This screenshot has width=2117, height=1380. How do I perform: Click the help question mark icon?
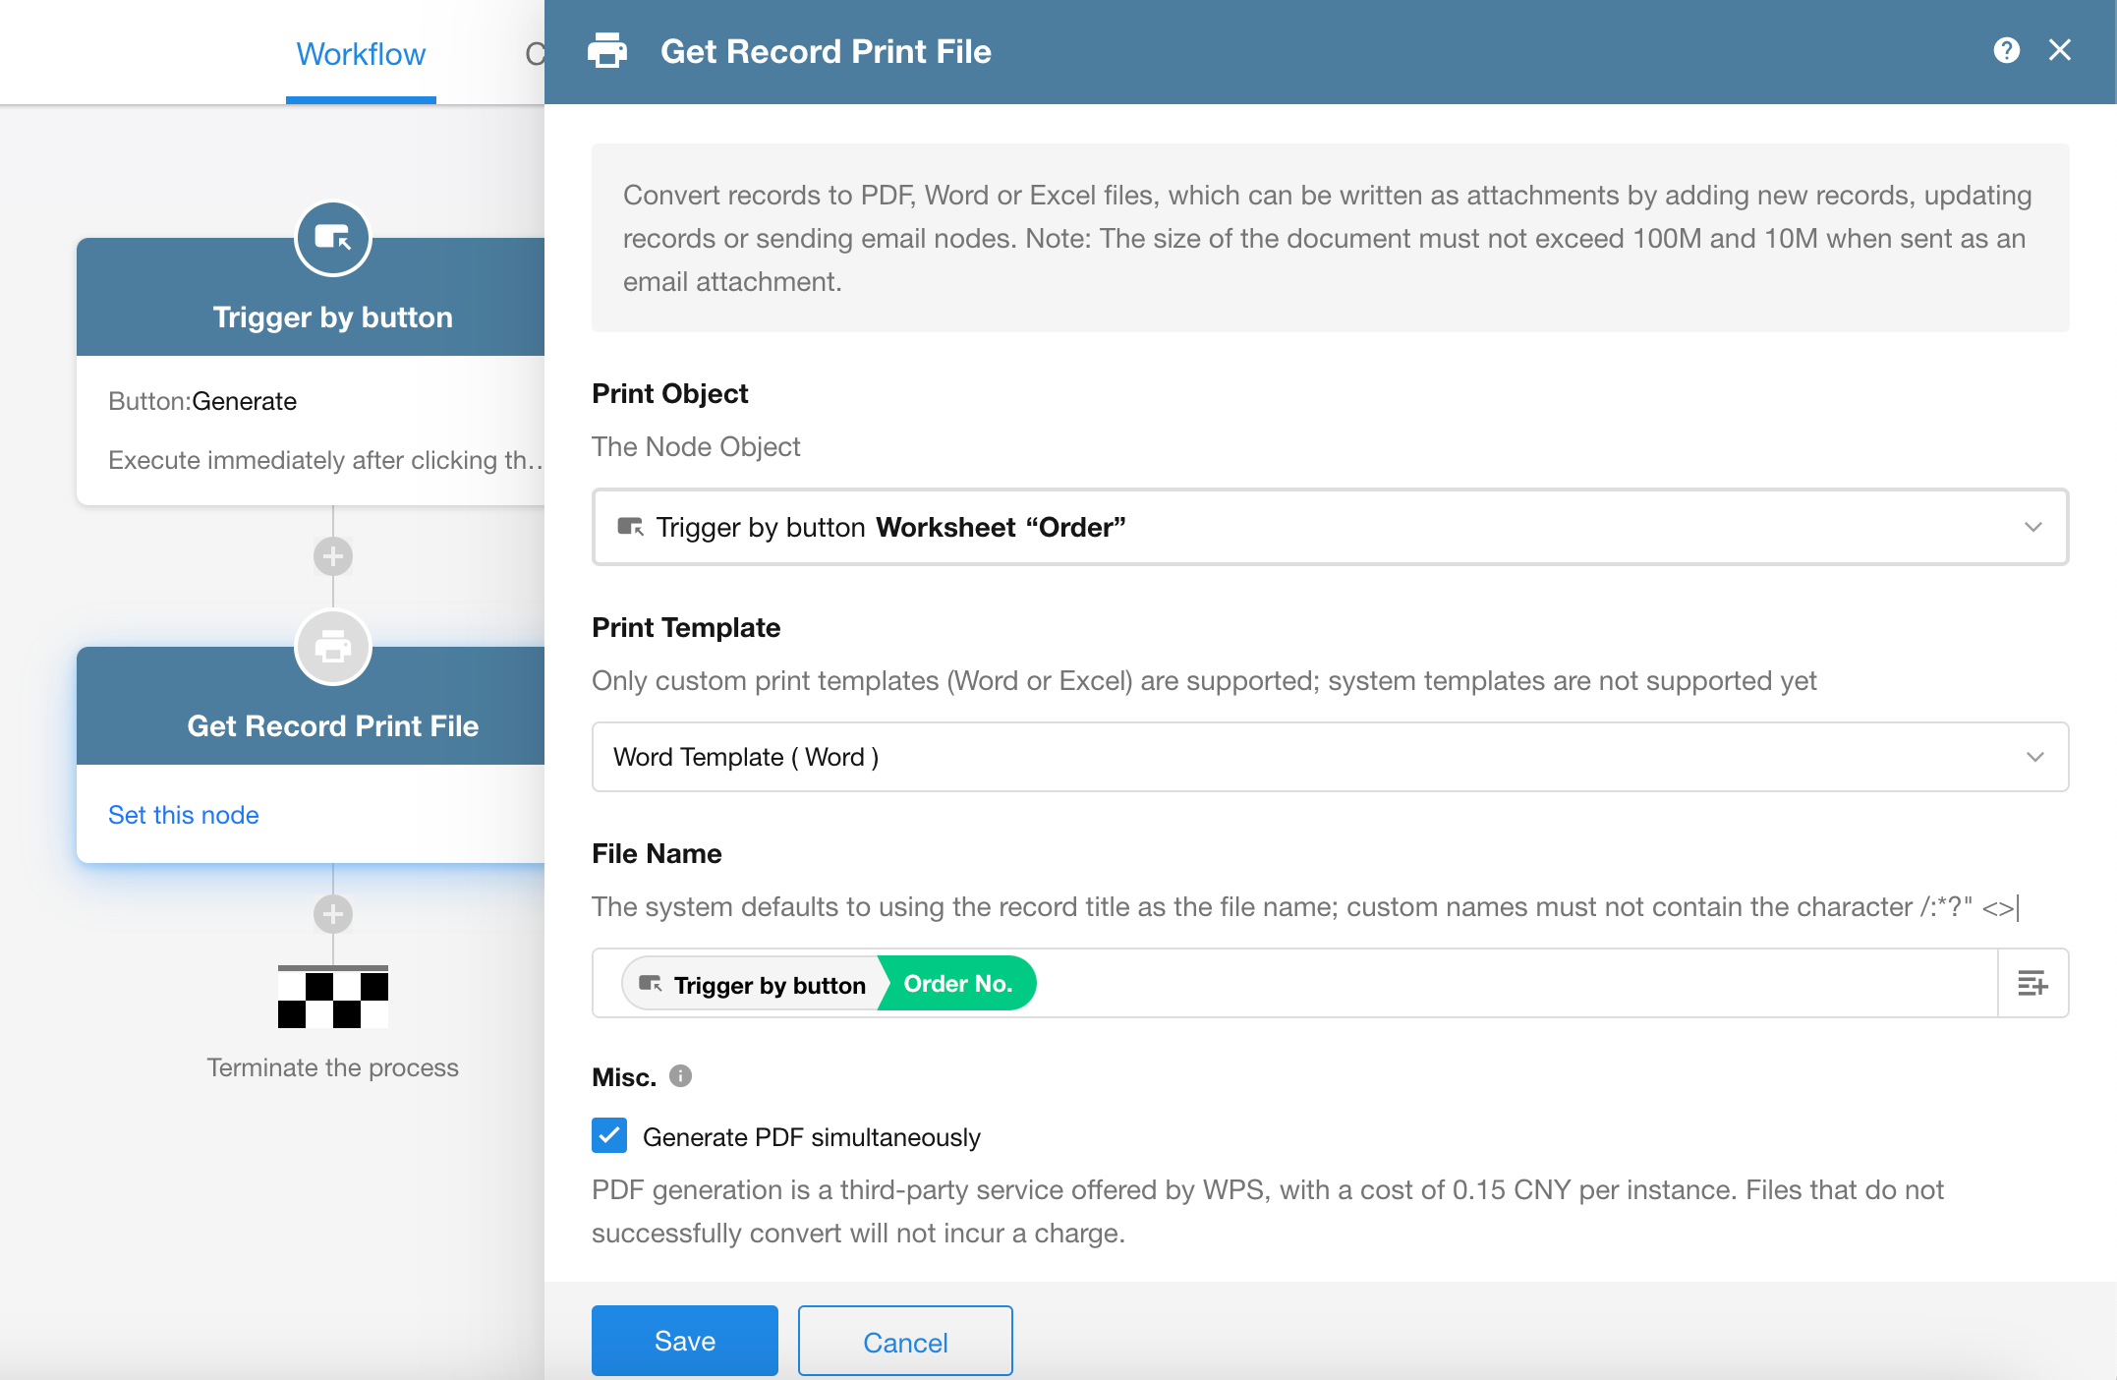click(x=2006, y=50)
